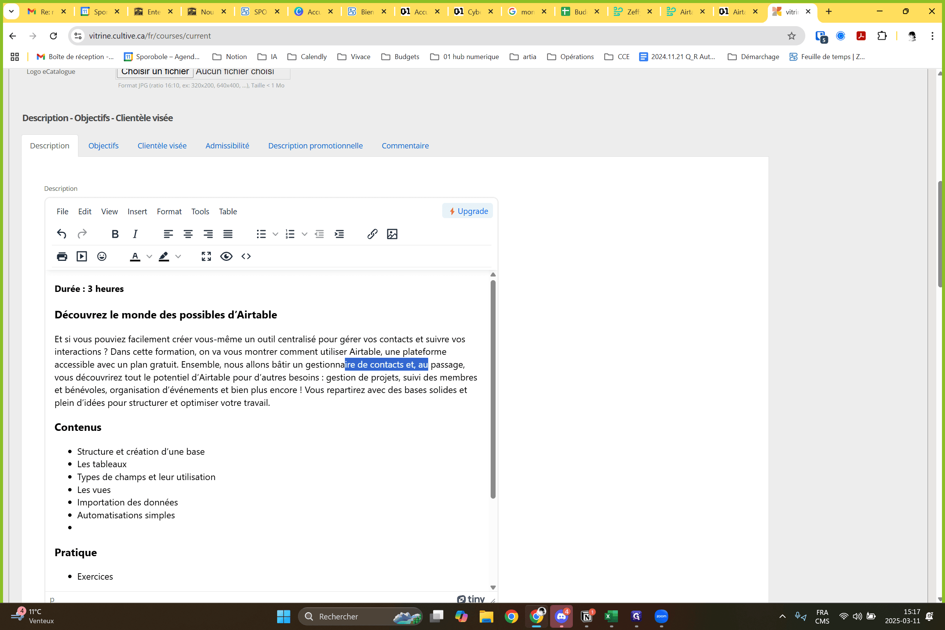
Task: Open the emoji picker
Action: [102, 256]
